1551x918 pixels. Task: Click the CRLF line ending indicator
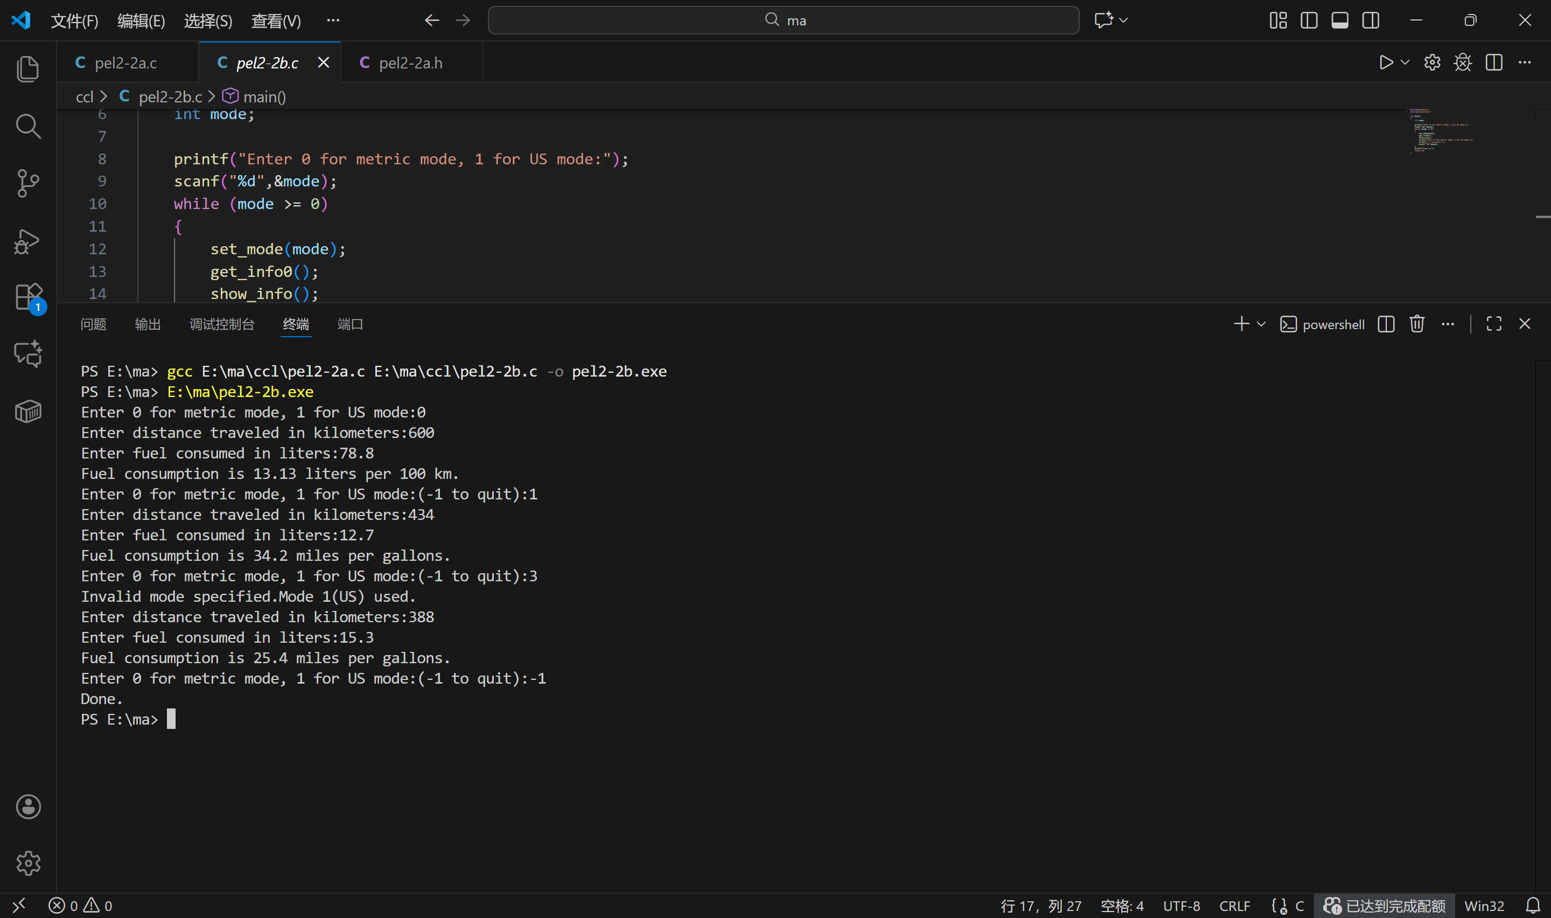click(x=1234, y=906)
